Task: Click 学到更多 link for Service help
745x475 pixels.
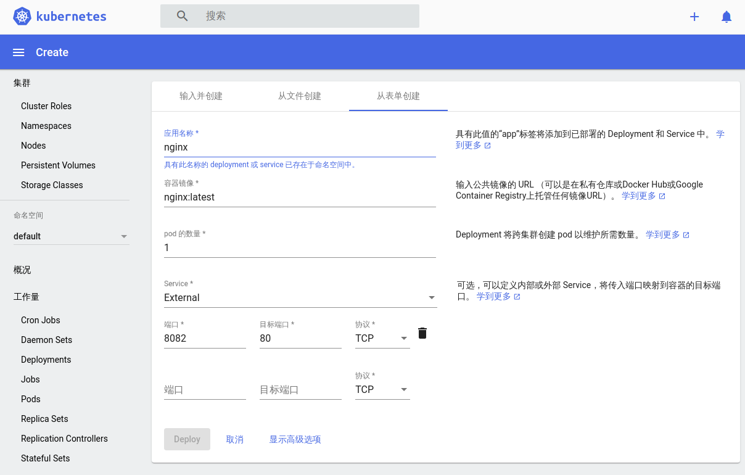Action: click(493, 297)
